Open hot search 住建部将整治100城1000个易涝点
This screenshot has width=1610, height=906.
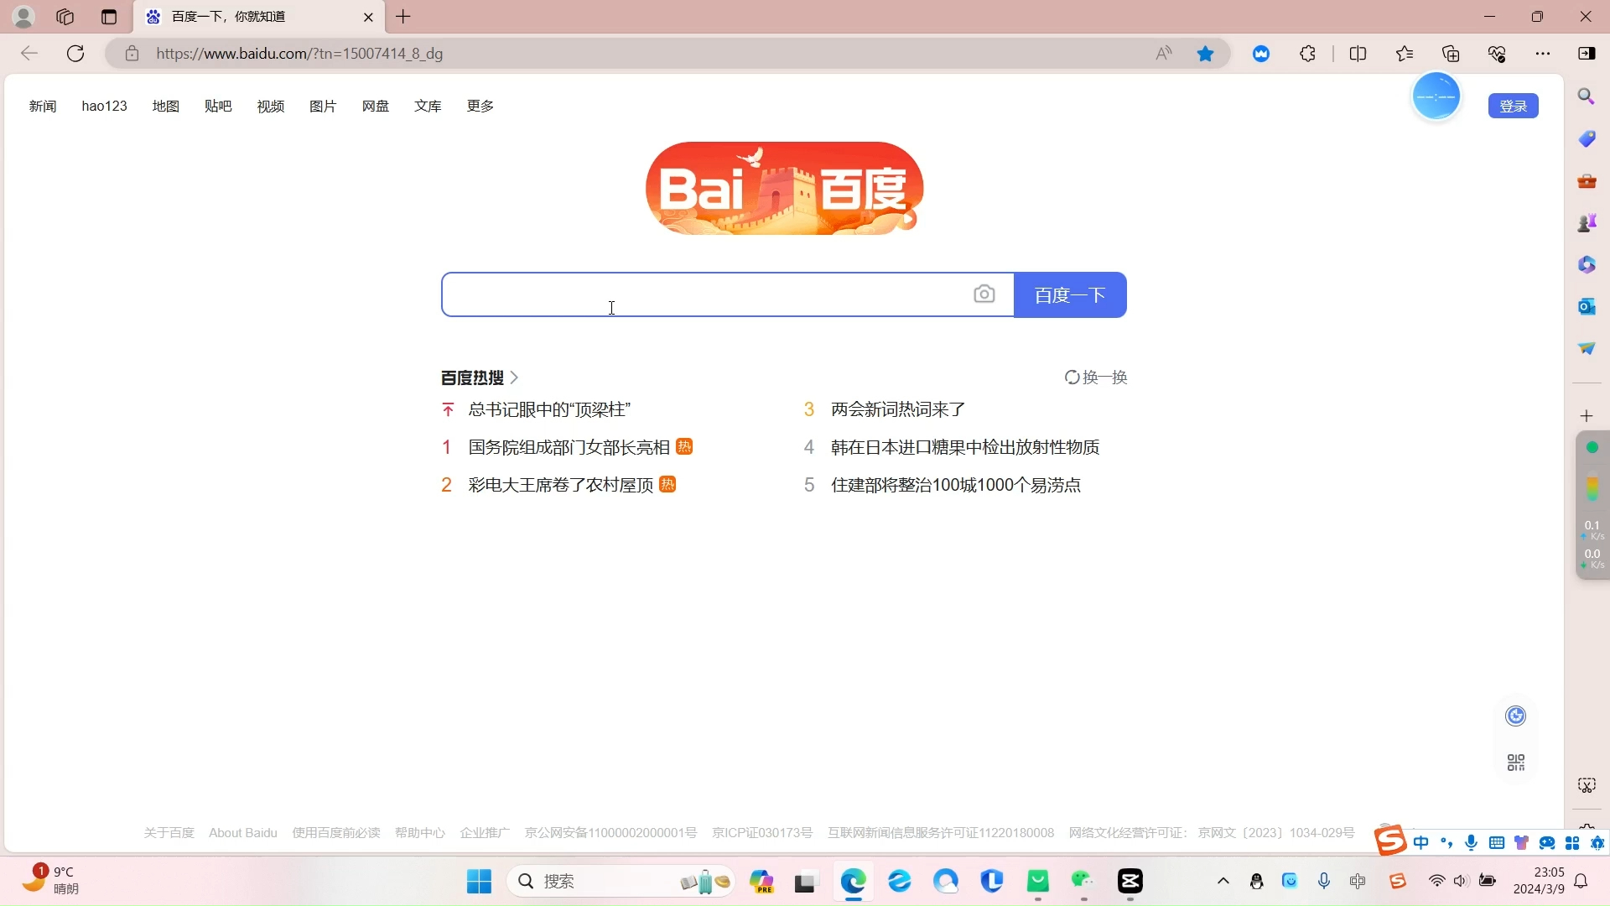956,485
